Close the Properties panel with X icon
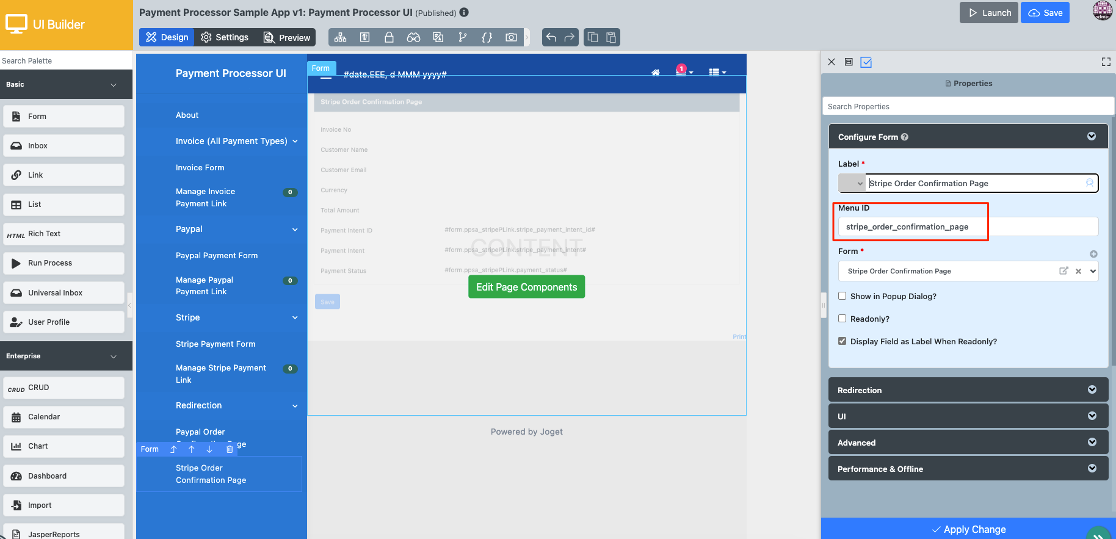Screen dimensions: 1116x539 [832, 62]
